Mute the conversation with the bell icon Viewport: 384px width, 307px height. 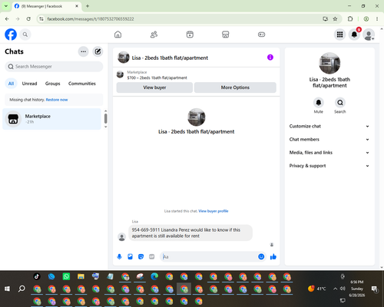319,103
